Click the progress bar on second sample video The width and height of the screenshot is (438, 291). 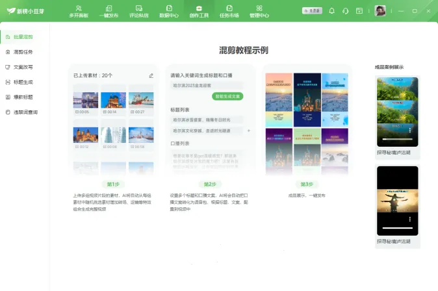click(397, 228)
